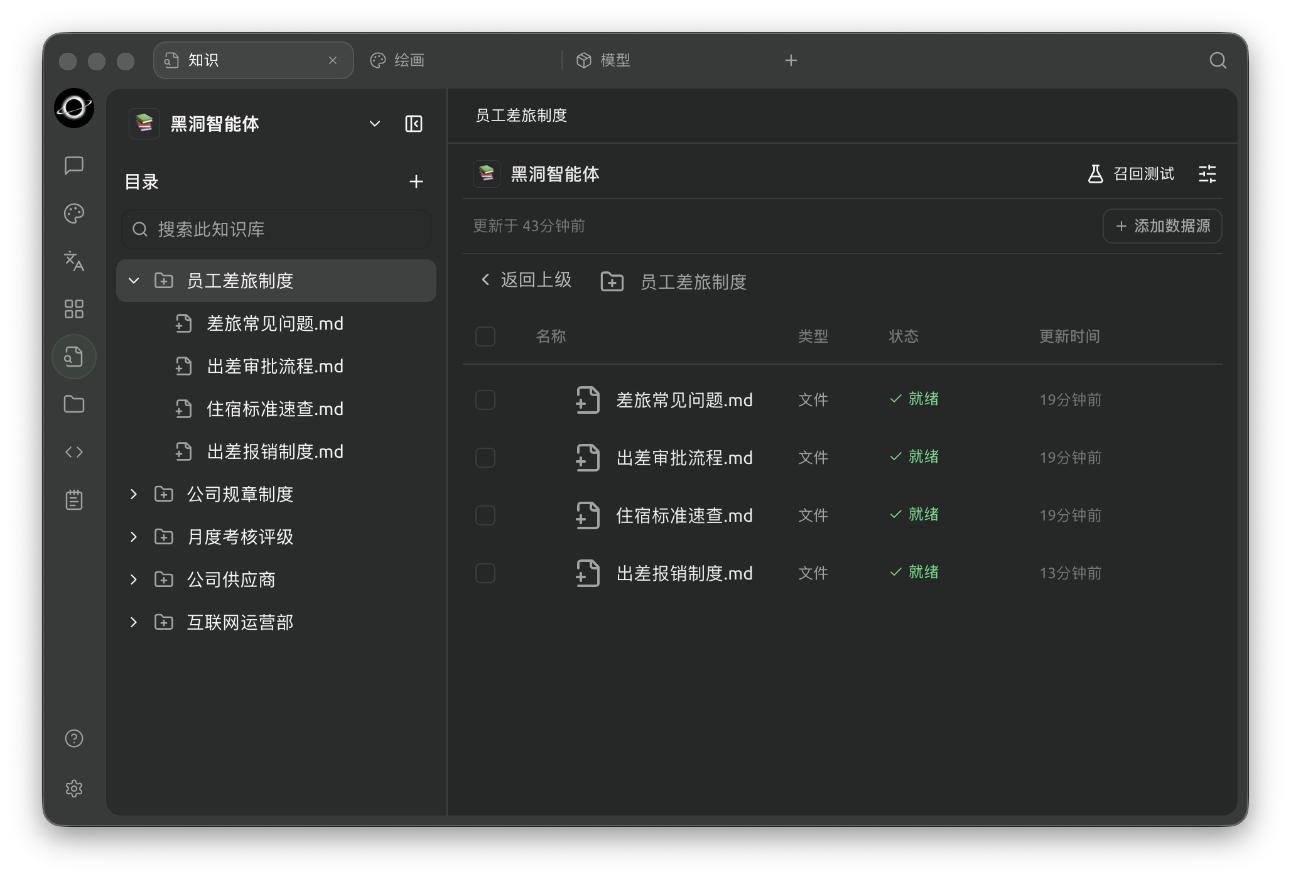
Task: Close the 知识 tab
Action: pyautogui.click(x=333, y=60)
